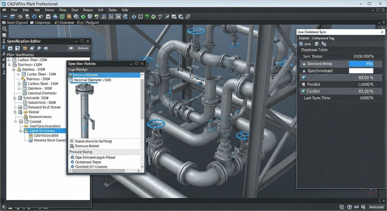Click the green square icon in main toolbar
This screenshot has width=387, height=211.
click(62, 16)
